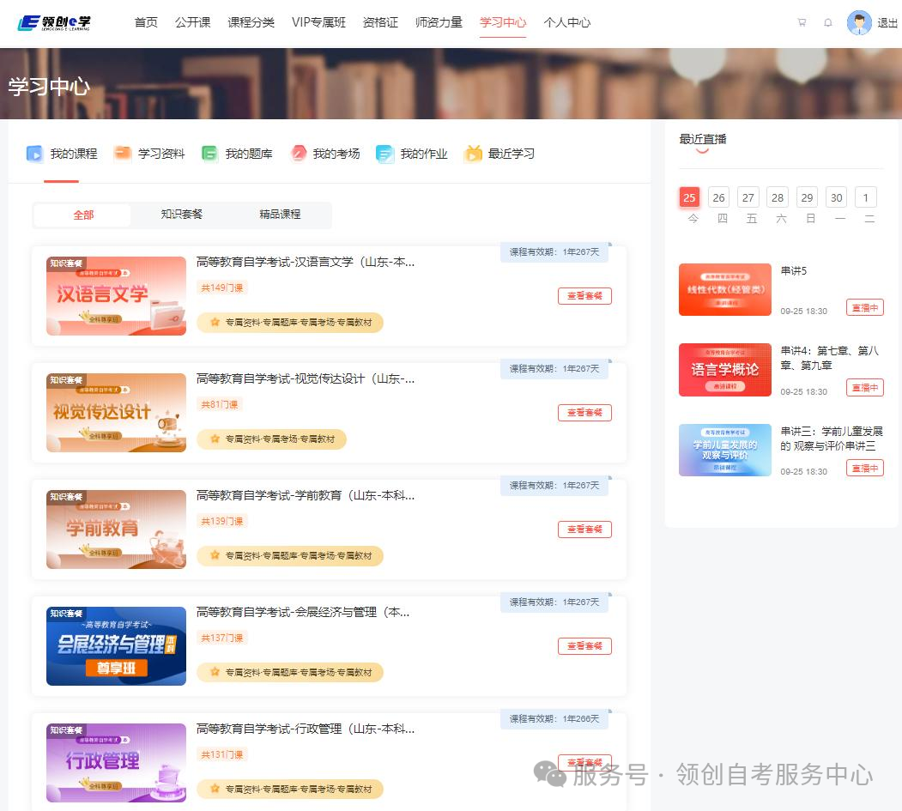
Task: Open the notification bell icon
Action: click(x=827, y=23)
